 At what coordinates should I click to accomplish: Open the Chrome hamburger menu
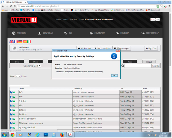[x=169, y=6]
